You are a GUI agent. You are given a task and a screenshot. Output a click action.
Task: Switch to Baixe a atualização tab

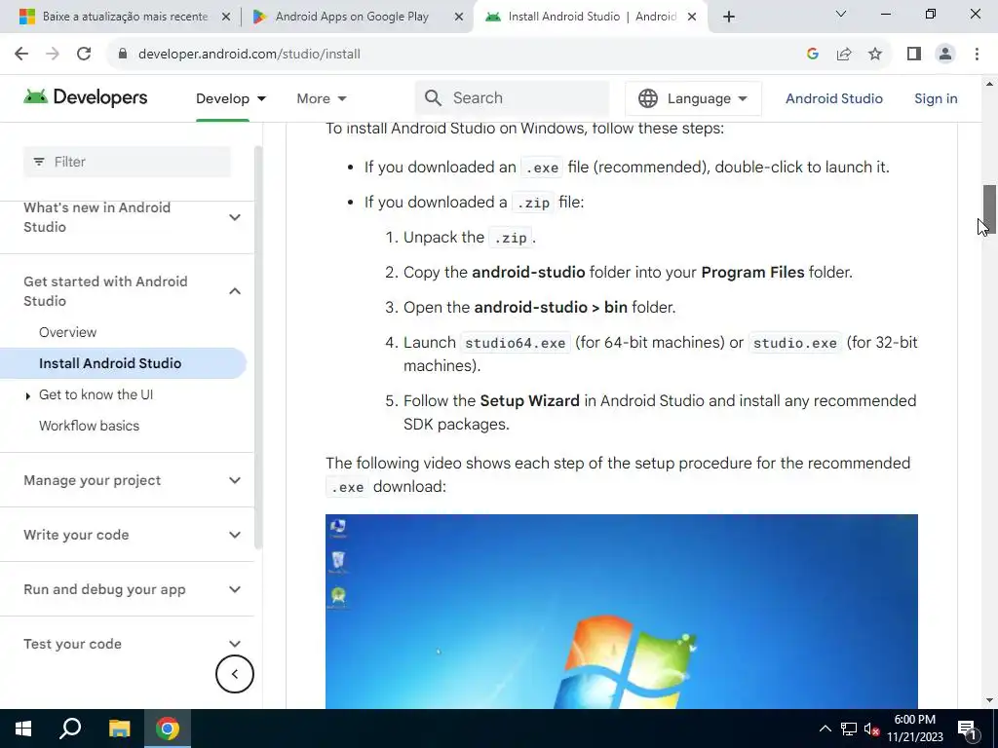(x=125, y=17)
